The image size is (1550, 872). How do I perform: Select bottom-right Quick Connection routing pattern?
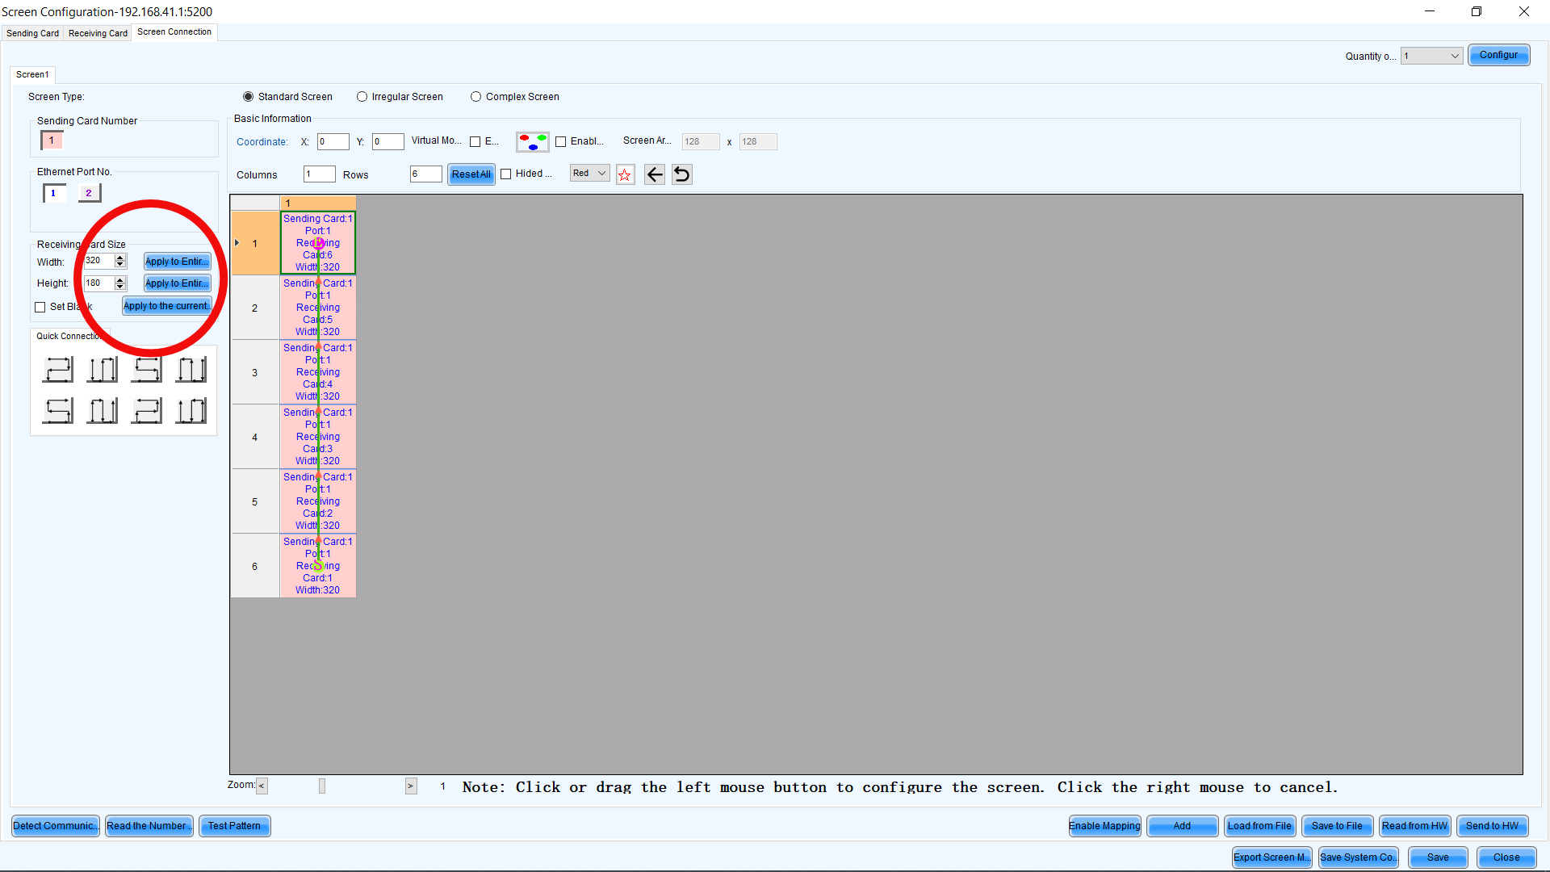tap(191, 411)
